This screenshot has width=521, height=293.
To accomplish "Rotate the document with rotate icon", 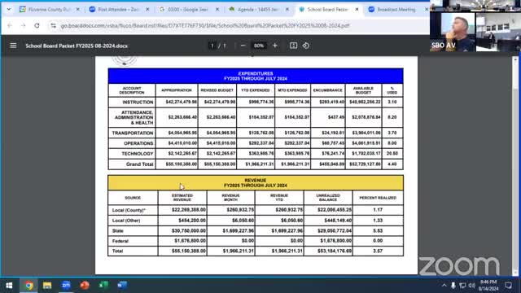I will (306, 46).
